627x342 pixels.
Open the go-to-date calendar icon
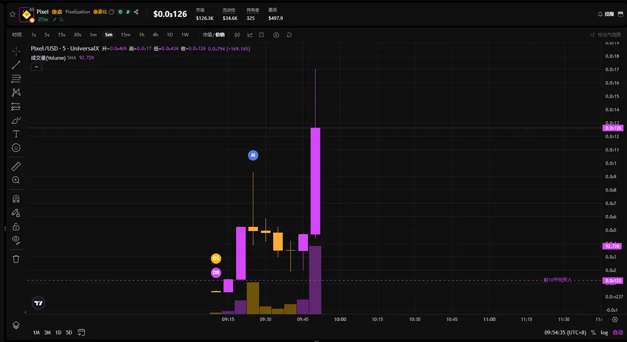tap(82, 332)
